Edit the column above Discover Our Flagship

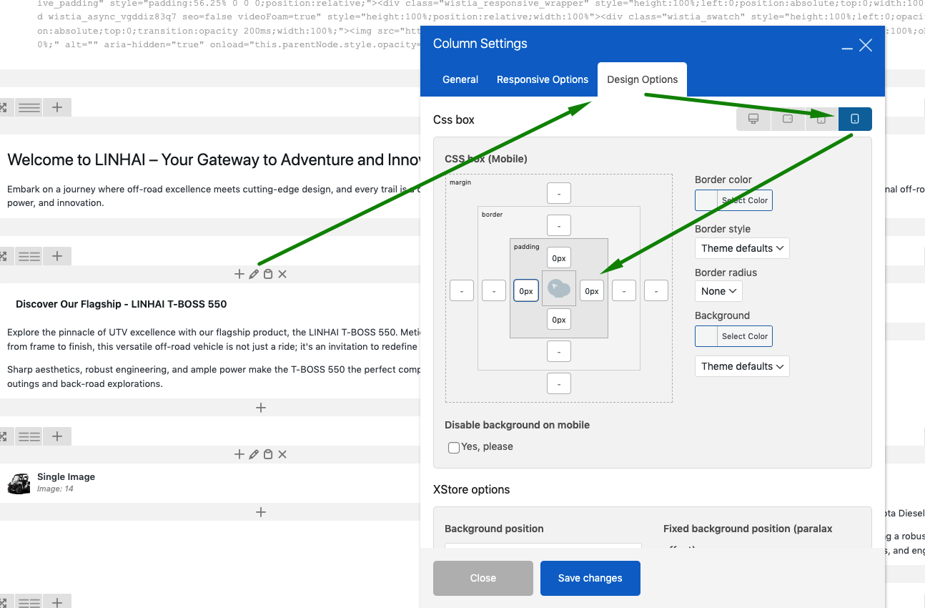(x=254, y=274)
